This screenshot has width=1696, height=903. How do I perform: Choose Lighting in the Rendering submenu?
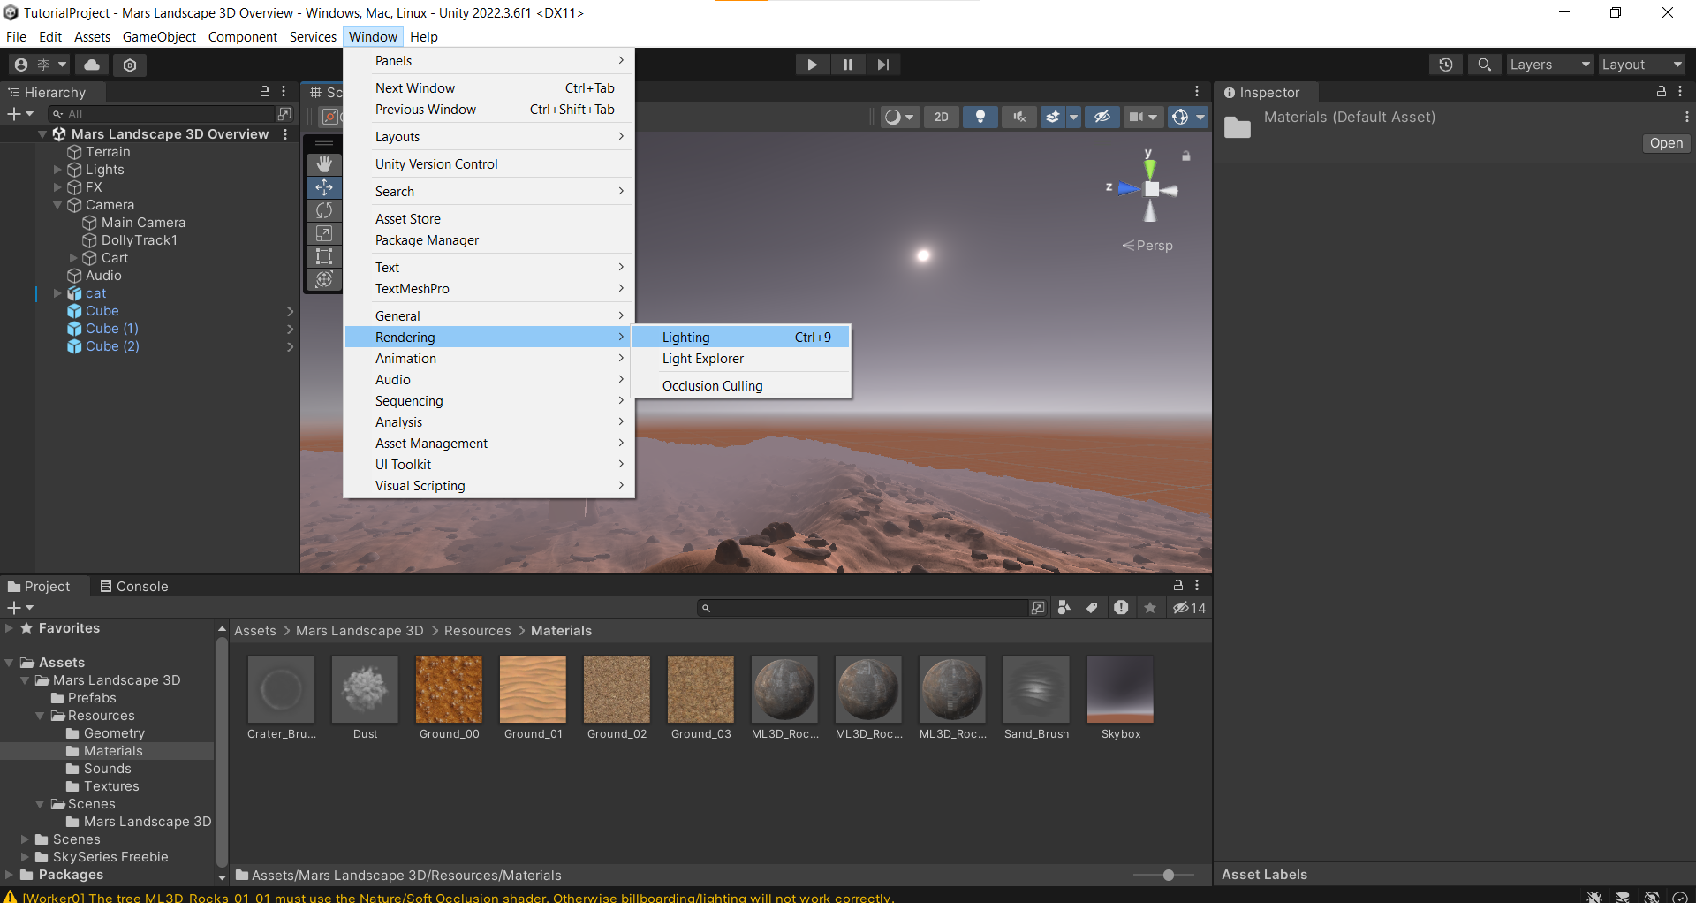click(742, 338)
